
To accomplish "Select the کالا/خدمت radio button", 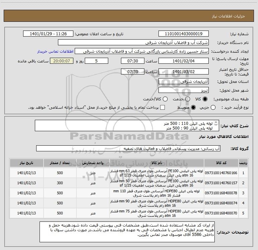I will click(x=165, y=99).
